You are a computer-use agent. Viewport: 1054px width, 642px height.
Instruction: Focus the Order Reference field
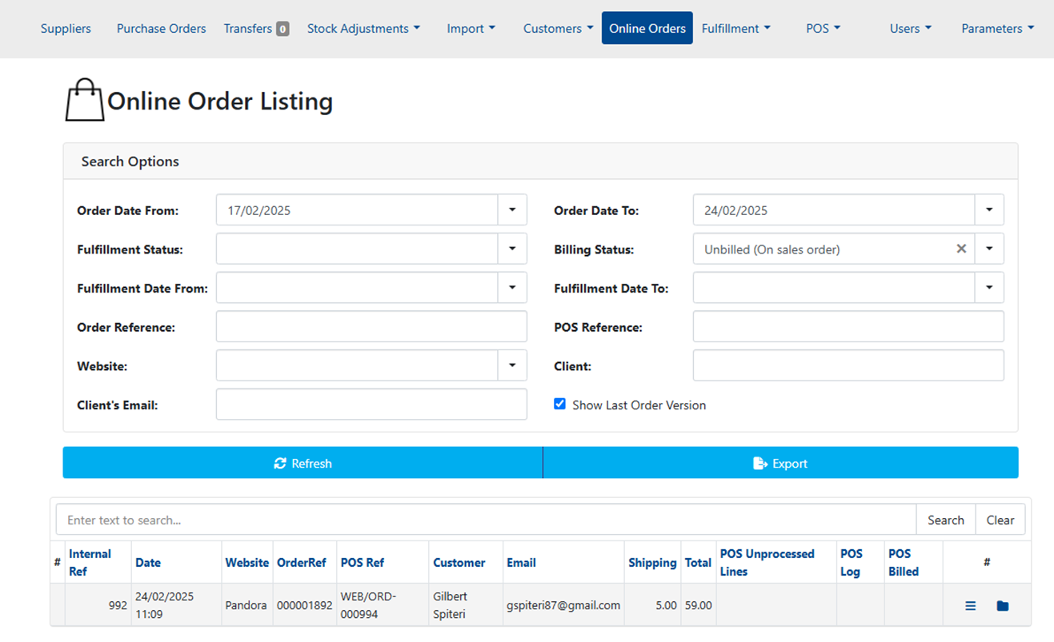pyautogui.click(x=371, y=327)
